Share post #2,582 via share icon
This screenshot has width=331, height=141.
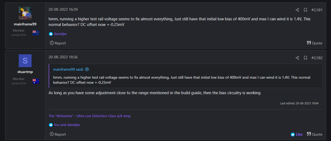(297, 58)
